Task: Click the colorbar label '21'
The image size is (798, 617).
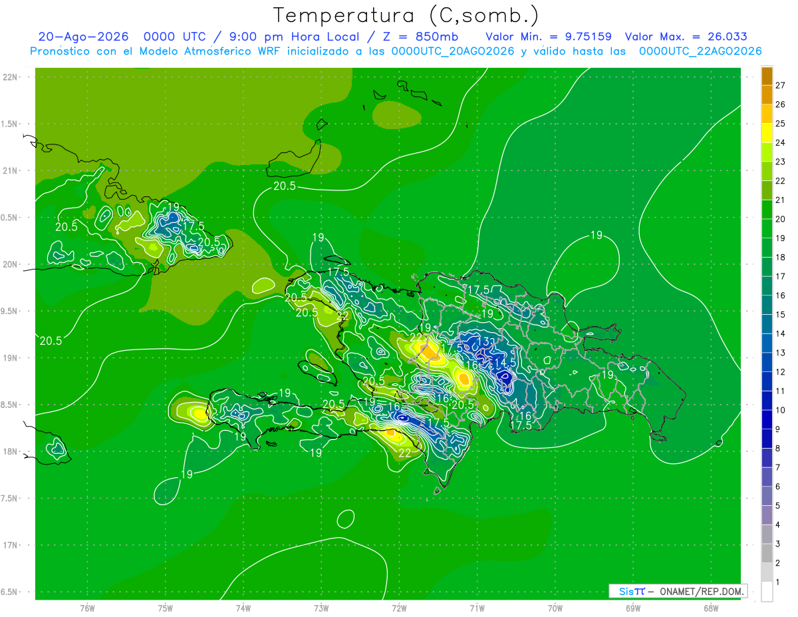Action: point(781,200)
